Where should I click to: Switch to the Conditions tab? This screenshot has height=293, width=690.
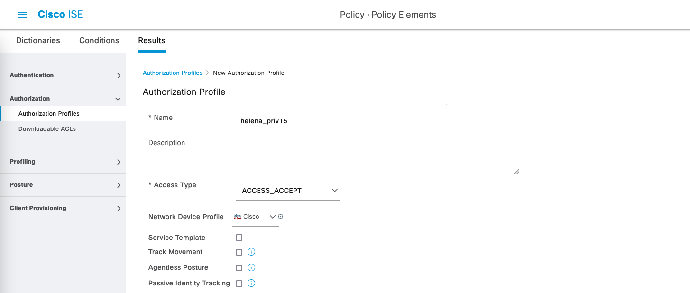coord(99,41)
